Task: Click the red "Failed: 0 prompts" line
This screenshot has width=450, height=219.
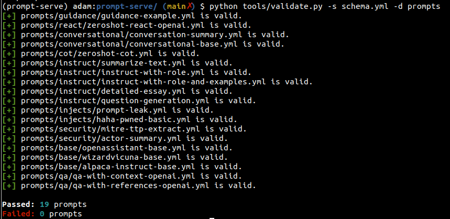Action: (42, 214)
